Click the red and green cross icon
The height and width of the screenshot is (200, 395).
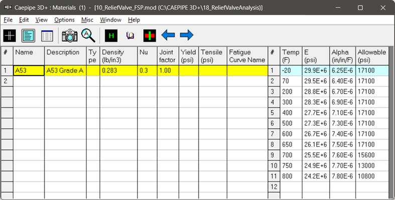pyautogui.click(x=150, y=36)
